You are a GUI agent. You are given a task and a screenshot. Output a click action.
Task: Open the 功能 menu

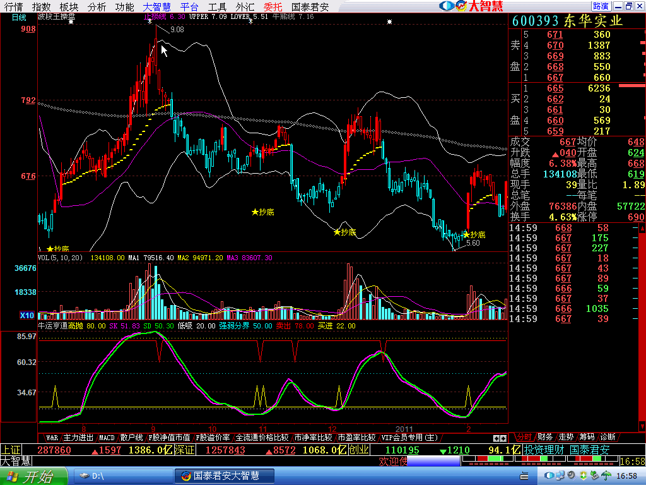(x=124, y=6)
